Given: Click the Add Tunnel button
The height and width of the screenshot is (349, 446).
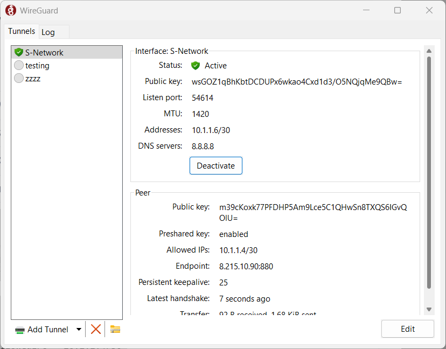Looking at the screenshot, I should [x=42, y=330].
